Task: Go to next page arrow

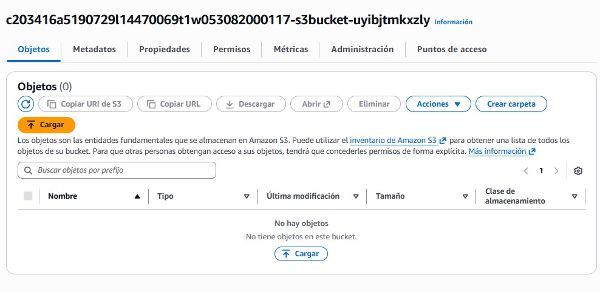Action: [556, 171]
